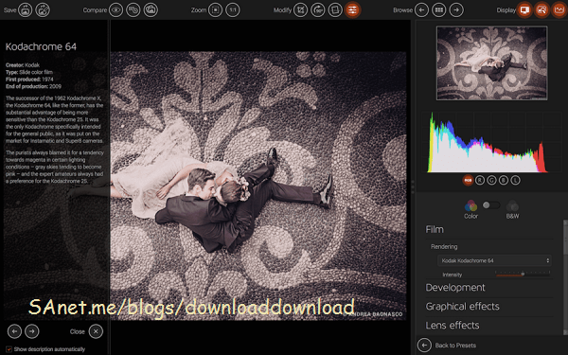Toggle the adjustments sliders panel icon

[x=353, y=9]
